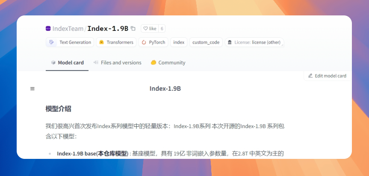This screenshot has width=369, height=176.
Task: Click the 模型介绍 section heading
Action: [x=58, y=109]
